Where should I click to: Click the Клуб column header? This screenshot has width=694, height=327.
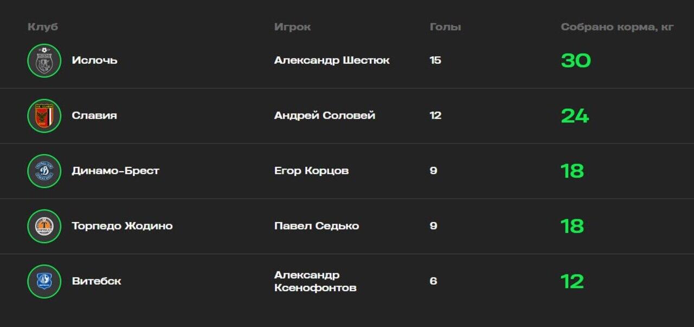click(43, 27)
